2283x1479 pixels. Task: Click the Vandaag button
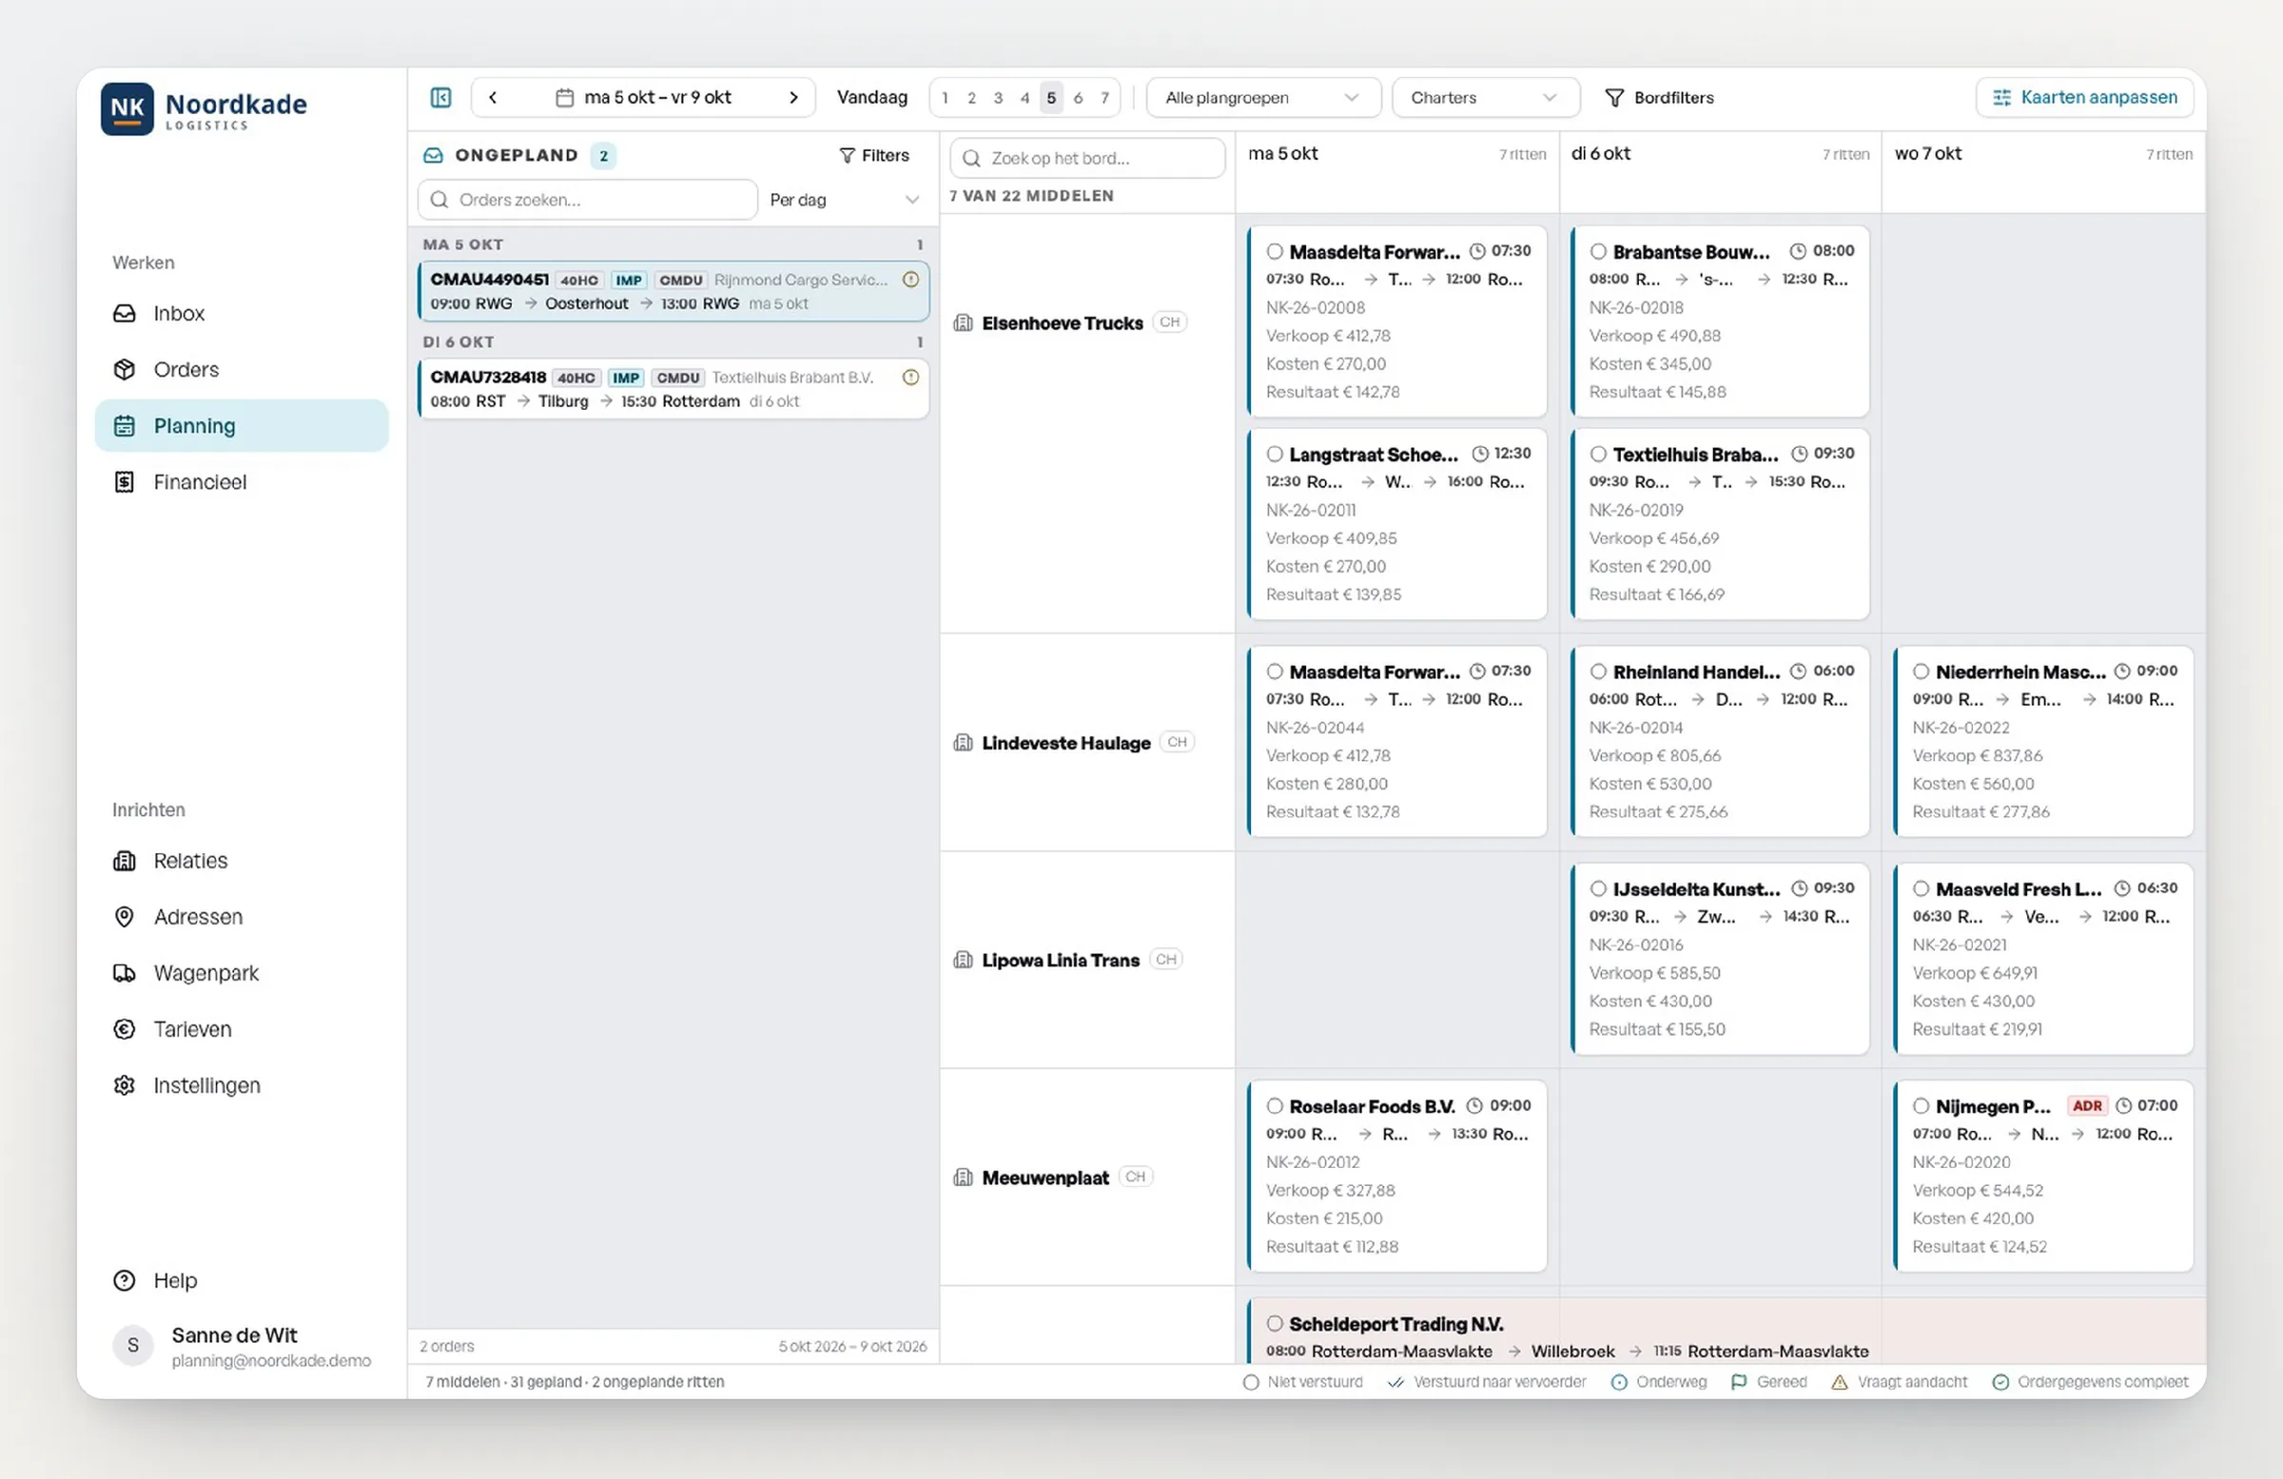point(872,97)
